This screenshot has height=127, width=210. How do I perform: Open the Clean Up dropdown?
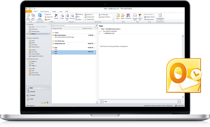click(x=49, y=17)
